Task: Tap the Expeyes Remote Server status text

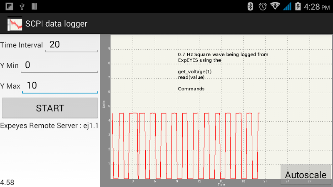Action: click(x=49, y=126)
